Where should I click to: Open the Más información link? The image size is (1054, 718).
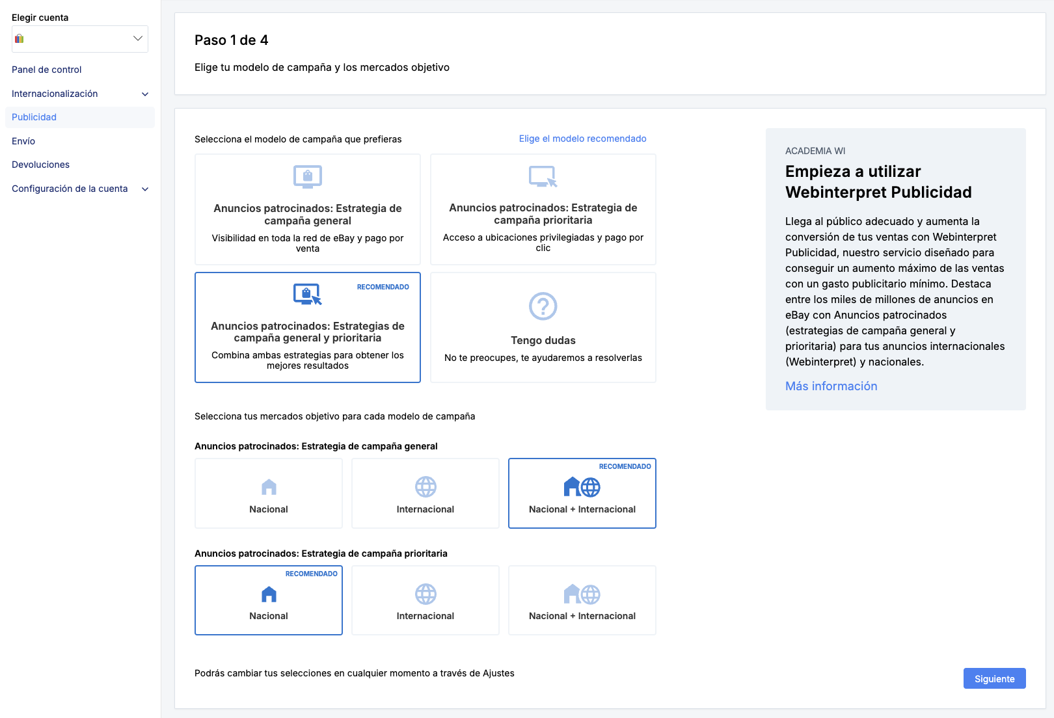pos(831,386)
